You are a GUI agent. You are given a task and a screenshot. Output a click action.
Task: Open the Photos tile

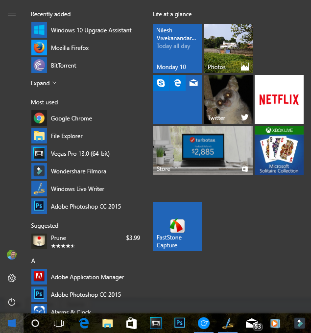click(228, 48)
